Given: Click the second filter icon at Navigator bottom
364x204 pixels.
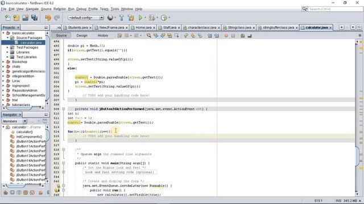Looking at the screenshot, I should pyautogui.click(x=13, y=193).
